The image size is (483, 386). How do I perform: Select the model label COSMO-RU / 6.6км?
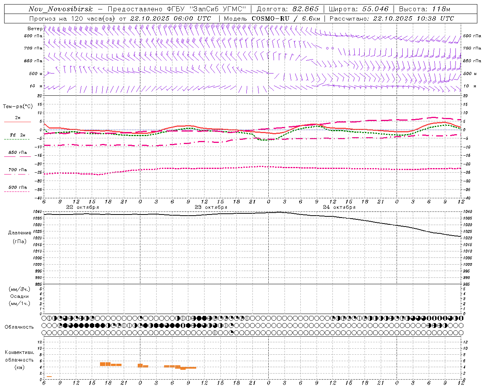tap(286, 18)
